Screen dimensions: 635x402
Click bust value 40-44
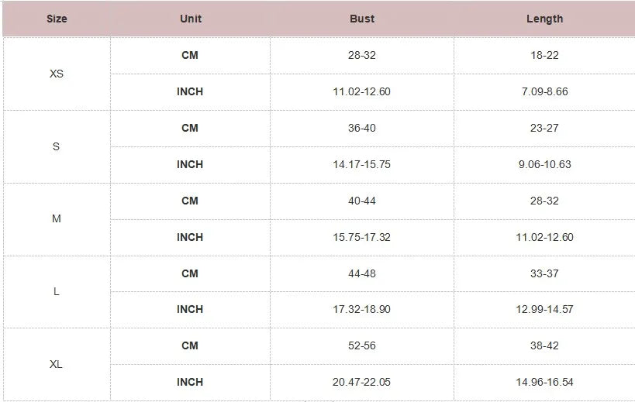coord(361,201)
